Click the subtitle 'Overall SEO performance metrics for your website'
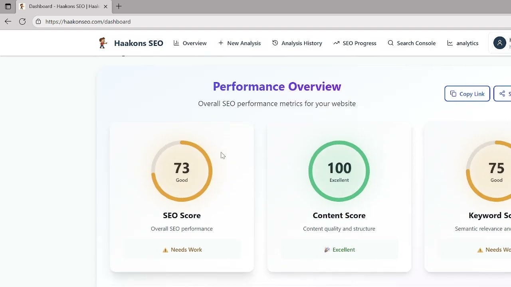511x287 pixels. (277, 104)
